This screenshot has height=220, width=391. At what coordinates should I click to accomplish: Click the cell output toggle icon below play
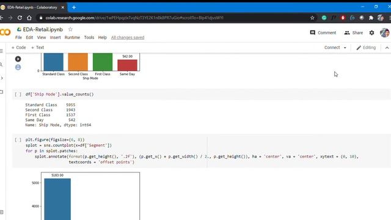tap(18, 67)
